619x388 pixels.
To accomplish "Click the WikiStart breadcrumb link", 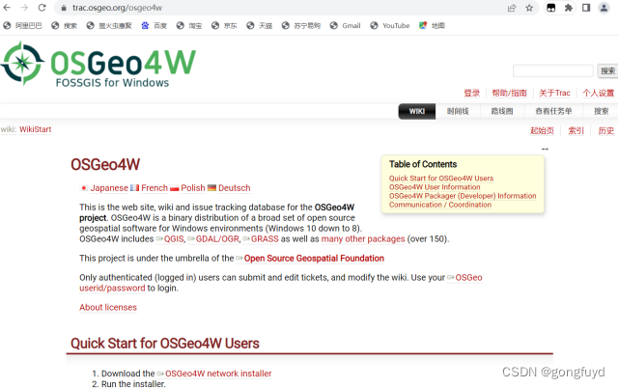I will point(36,129).
